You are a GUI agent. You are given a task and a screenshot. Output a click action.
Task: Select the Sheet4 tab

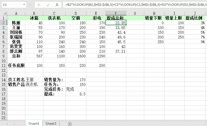pyautogui.click(x=34, y=124)
